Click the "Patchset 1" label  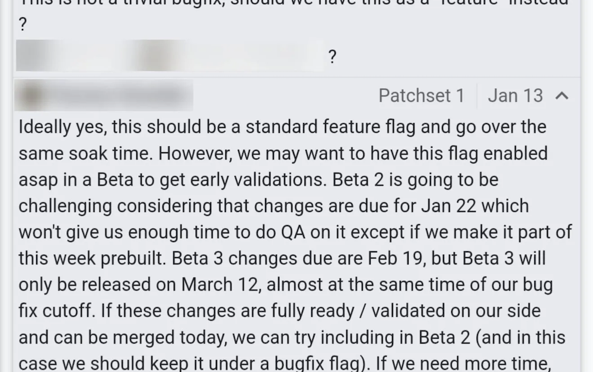pyautogui.click(x=421, y=95)
